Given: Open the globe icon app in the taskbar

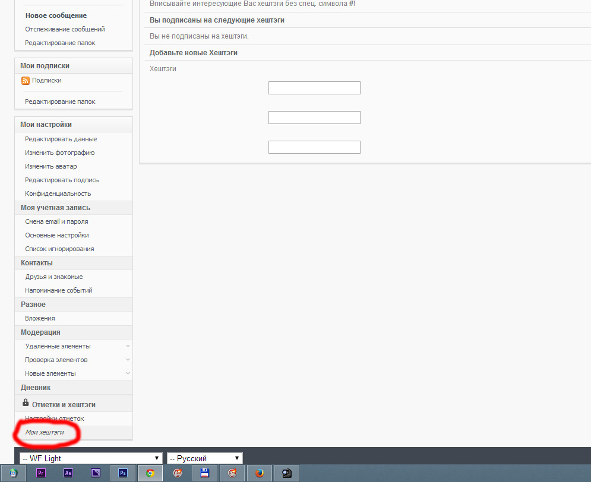Looking at the screenshot, I should 14,473.
